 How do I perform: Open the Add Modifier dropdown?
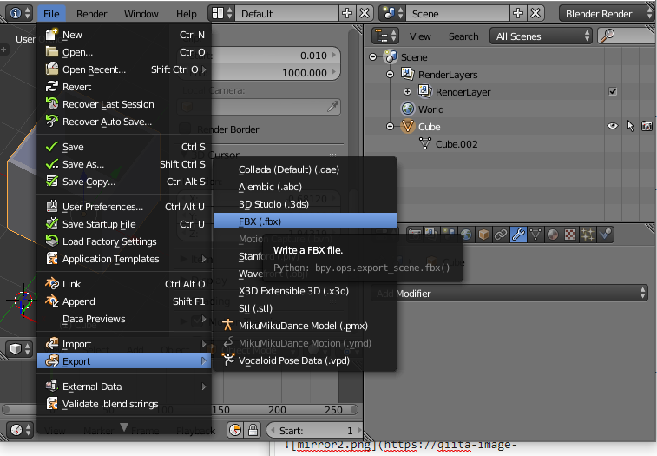pyautogui.click(x=509, y=294)
